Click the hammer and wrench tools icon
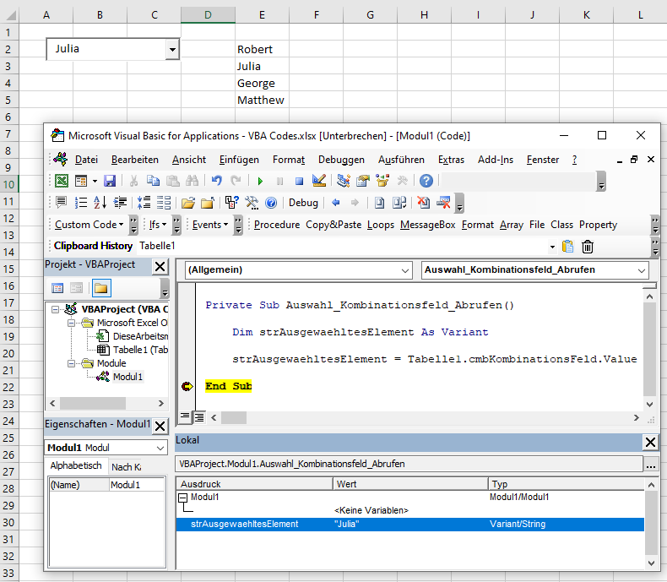The width and height of the screenshot is (667, 582). click(x=252, y=203)
